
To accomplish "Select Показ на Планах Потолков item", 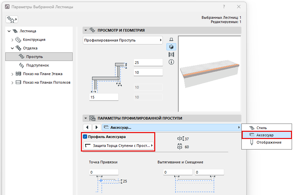I will [x=46, y=82].
